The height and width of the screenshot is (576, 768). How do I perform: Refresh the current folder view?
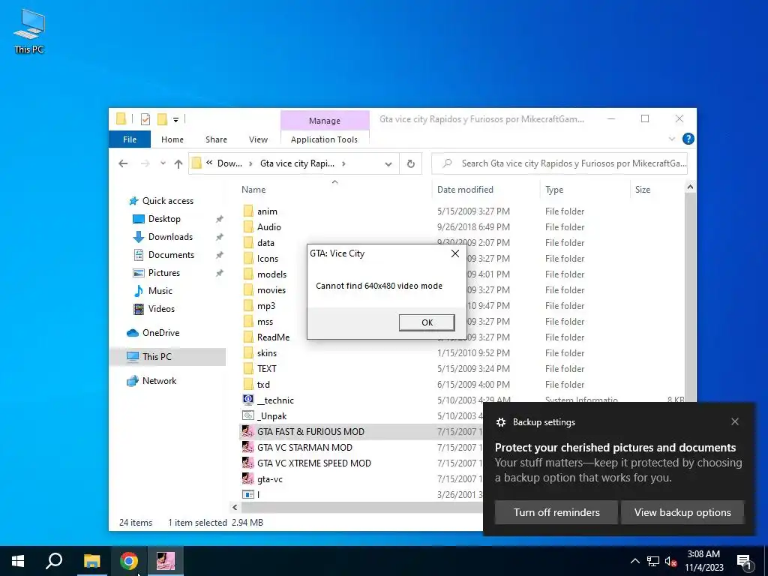411,163
